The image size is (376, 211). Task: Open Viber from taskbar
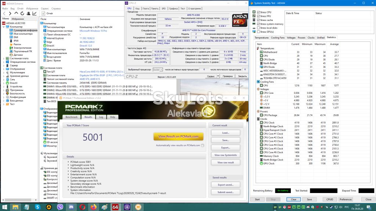[x=60, y=207]
